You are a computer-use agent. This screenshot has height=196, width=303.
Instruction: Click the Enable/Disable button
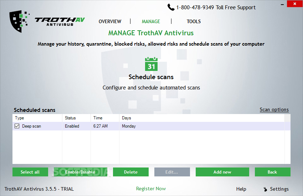[x=81, y=172]
